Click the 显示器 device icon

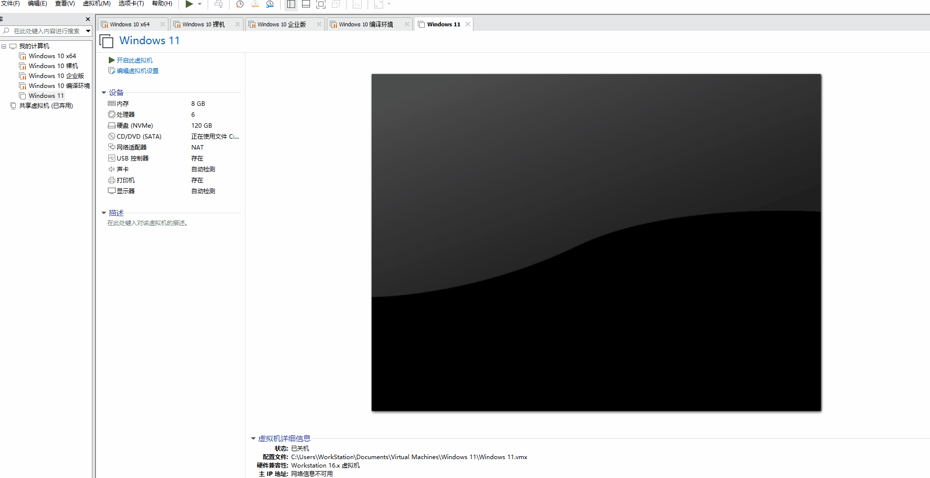112,191
